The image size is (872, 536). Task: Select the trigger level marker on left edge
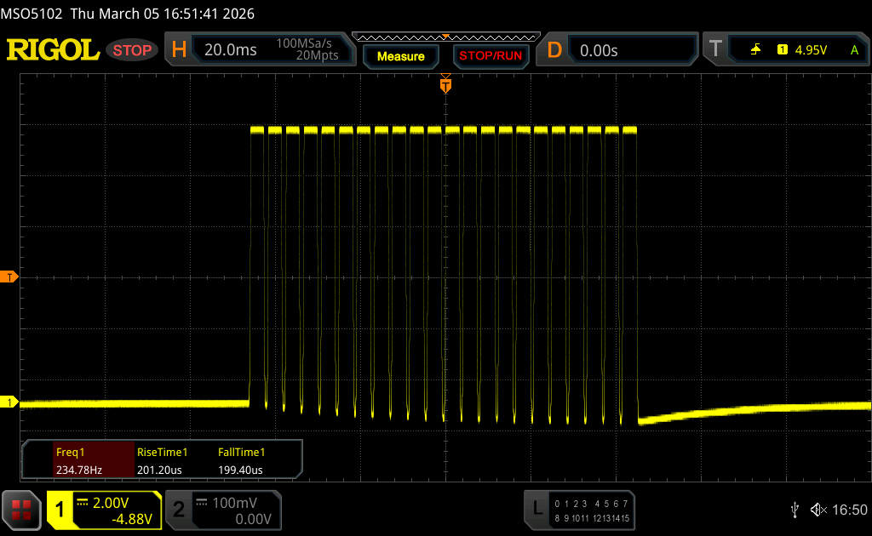(9, 277)
